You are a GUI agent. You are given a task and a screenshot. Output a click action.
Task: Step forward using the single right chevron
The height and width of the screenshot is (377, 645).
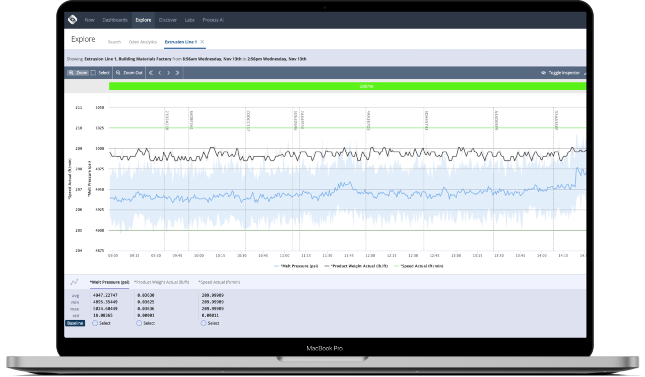169,73
